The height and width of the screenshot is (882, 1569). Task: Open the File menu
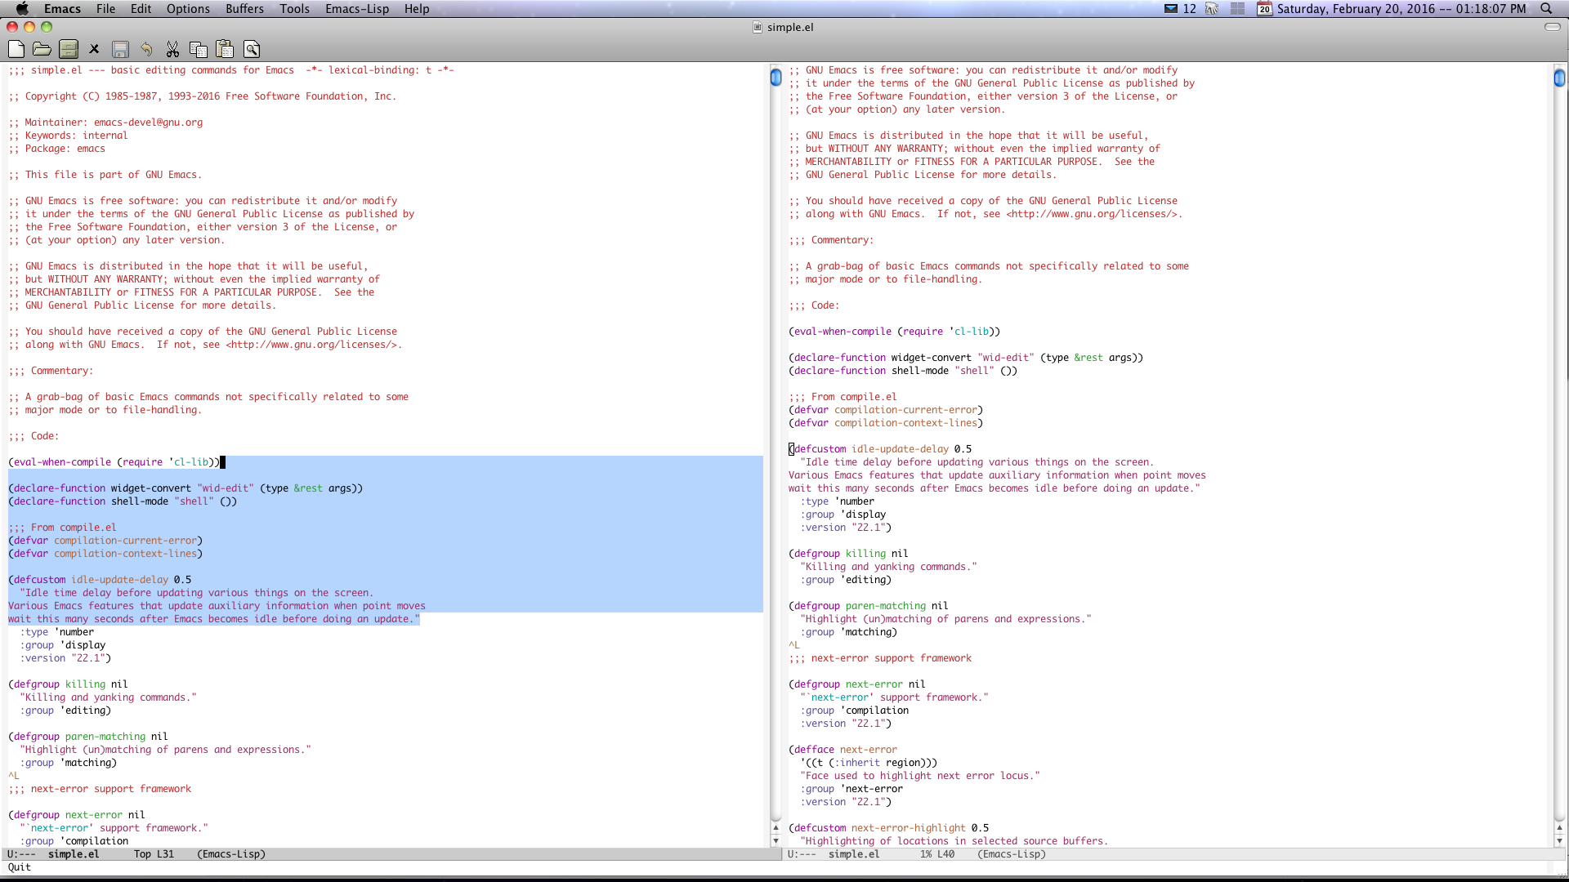tap(105, 9)
